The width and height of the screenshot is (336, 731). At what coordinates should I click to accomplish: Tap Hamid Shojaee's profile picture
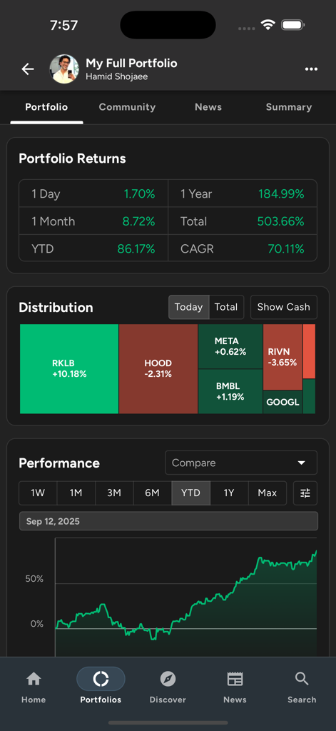(64, 69)
